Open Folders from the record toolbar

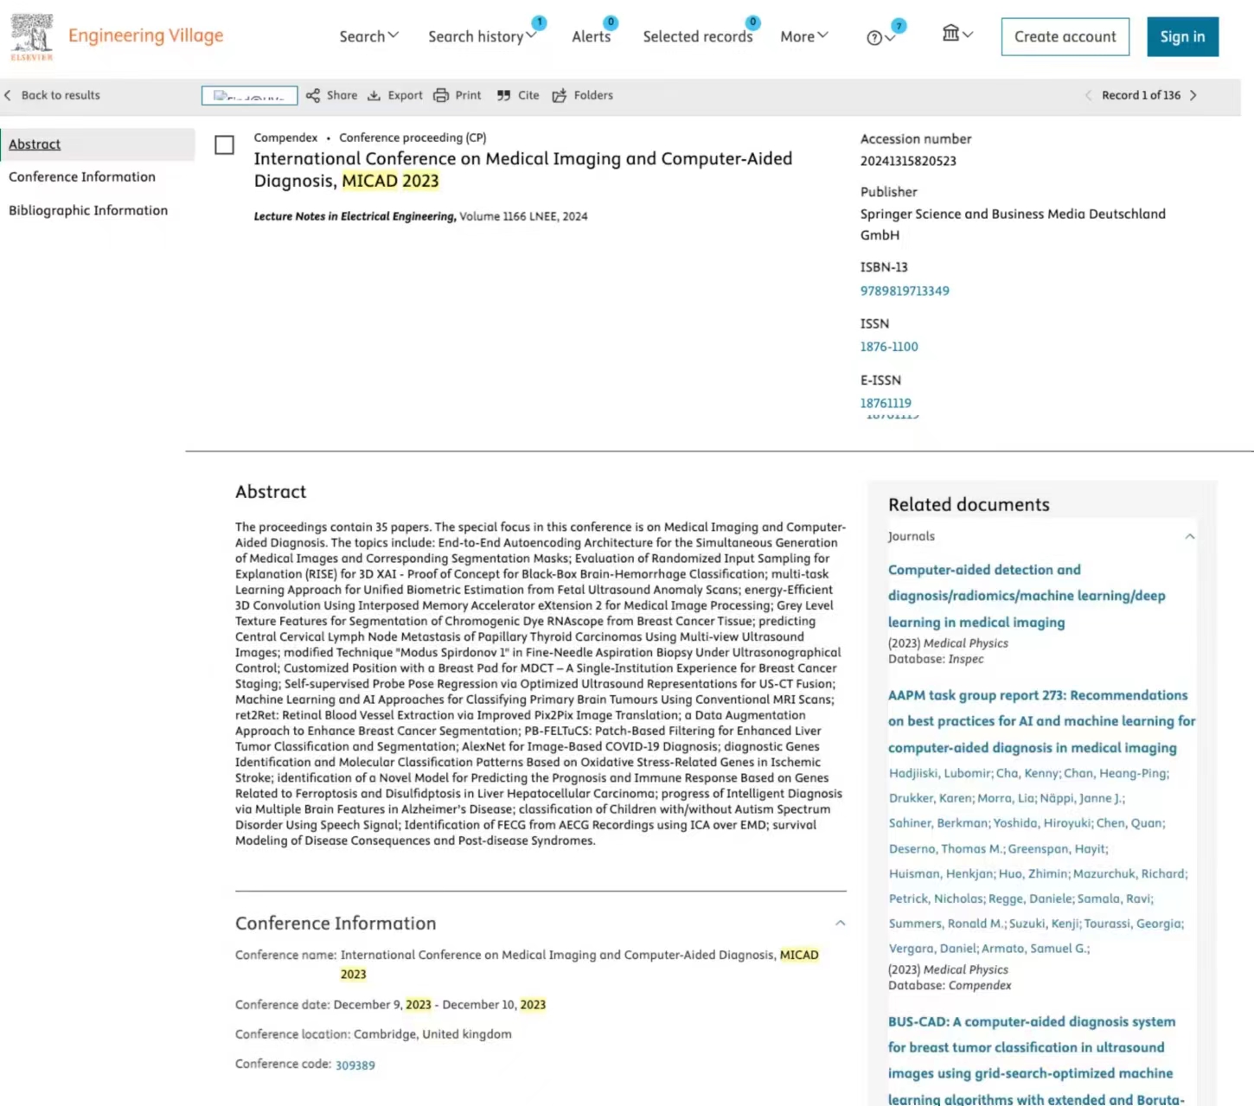[x=582, y=95]
